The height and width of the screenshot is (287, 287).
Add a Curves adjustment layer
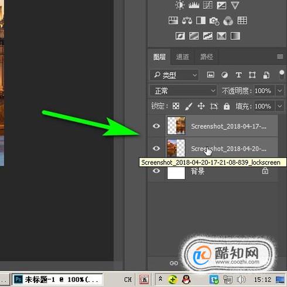(x=207, y=5)
